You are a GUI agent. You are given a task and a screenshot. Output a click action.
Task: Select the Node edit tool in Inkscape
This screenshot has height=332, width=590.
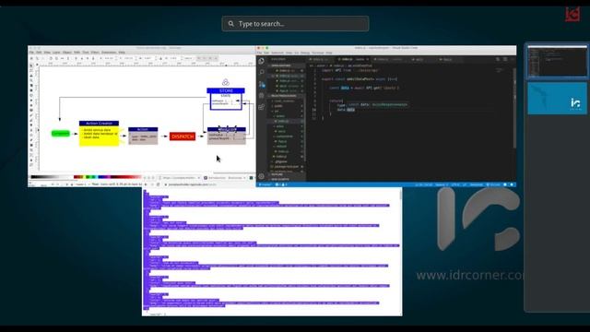coord(31,70)
